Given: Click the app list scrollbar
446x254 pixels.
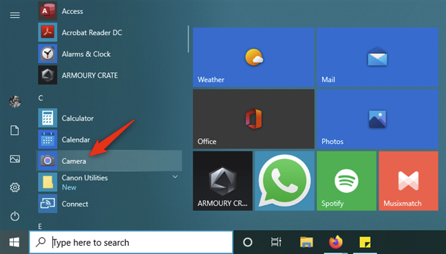Looking at the screenshot, I should tap(188, 39).
